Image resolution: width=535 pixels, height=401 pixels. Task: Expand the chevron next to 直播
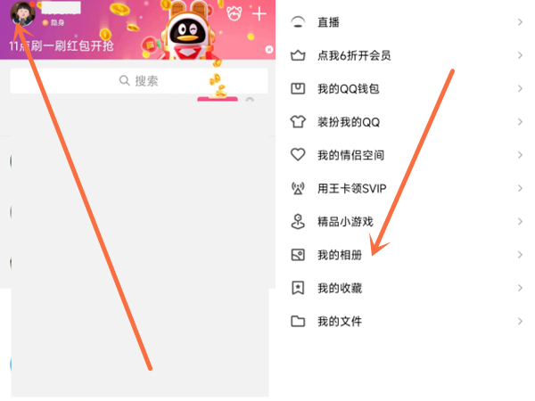[x=520, y=22]
